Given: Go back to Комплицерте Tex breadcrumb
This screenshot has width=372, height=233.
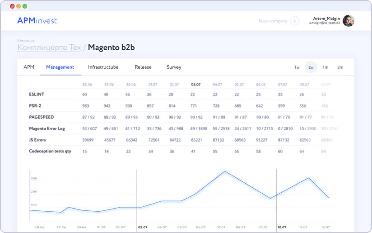Looking at the screenshot, I should (49, 48).
